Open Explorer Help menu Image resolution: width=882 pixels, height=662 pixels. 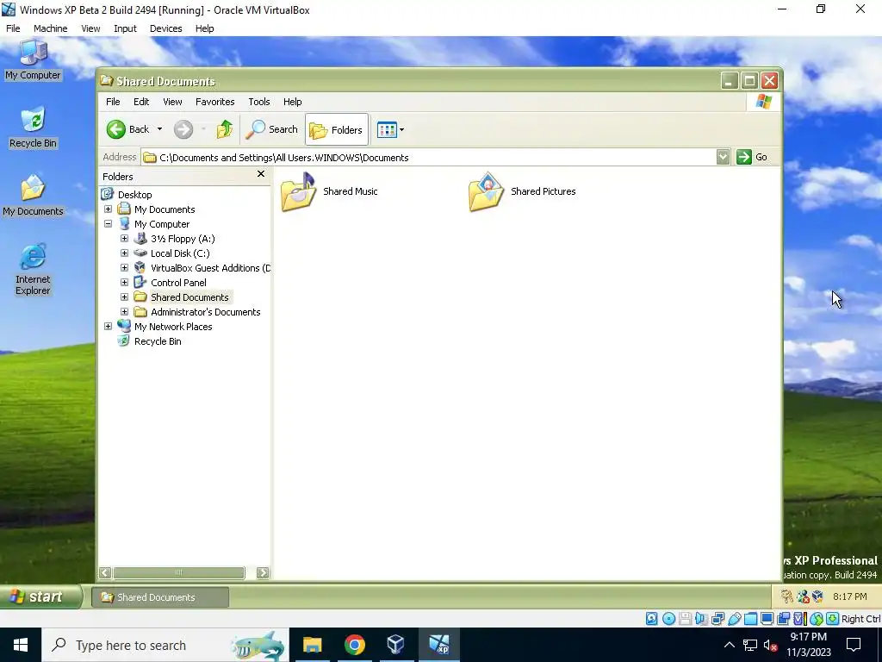(293, 102)
